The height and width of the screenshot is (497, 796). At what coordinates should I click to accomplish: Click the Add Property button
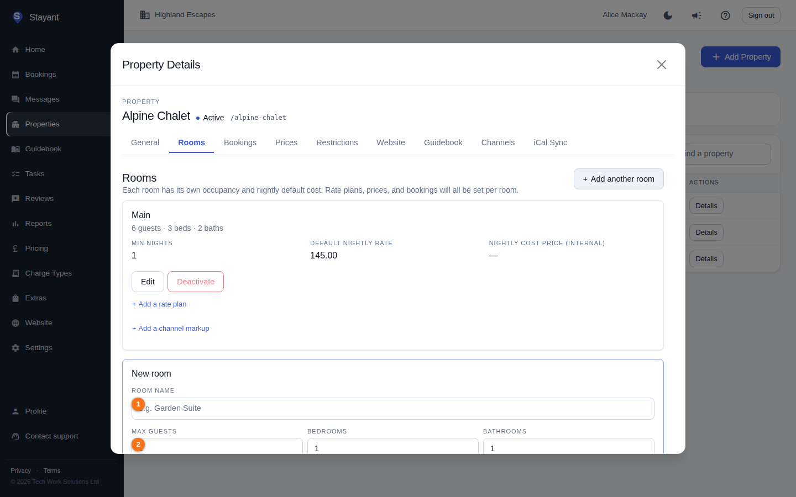[741, 57]
